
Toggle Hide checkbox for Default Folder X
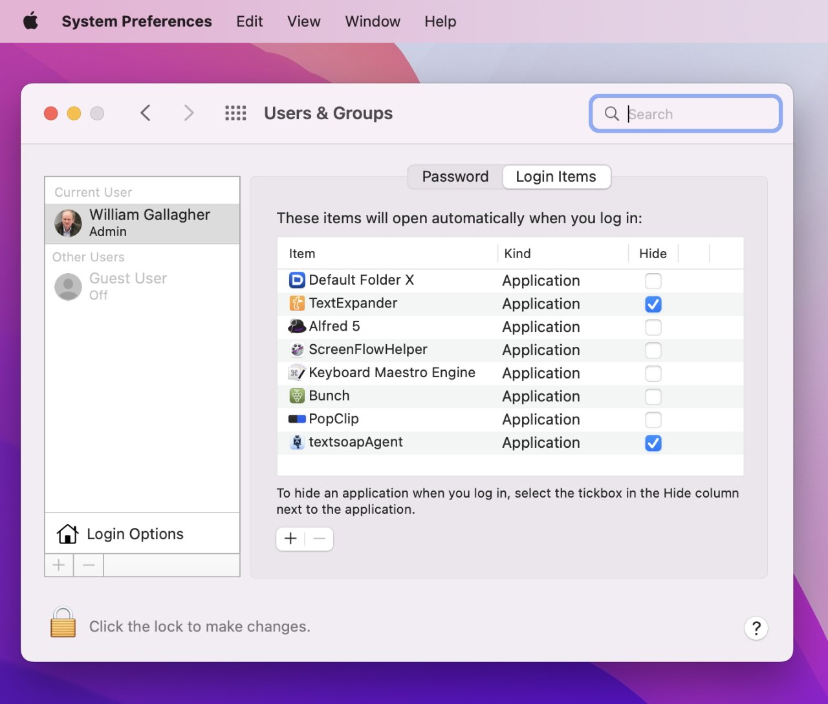click(653, 281)
